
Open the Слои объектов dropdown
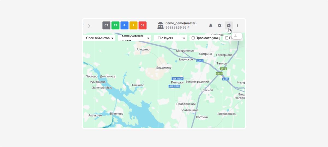pyautogui.click(x=100, y=38)
